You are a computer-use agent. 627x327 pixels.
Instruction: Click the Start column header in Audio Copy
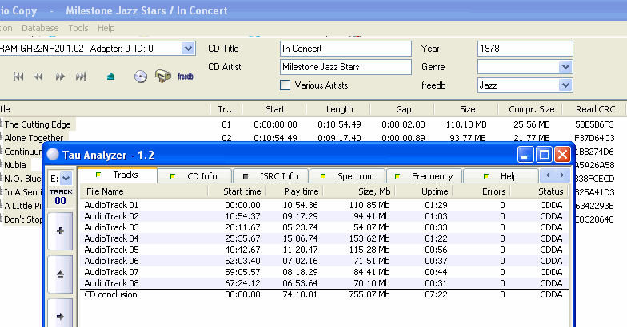point(275,109)
